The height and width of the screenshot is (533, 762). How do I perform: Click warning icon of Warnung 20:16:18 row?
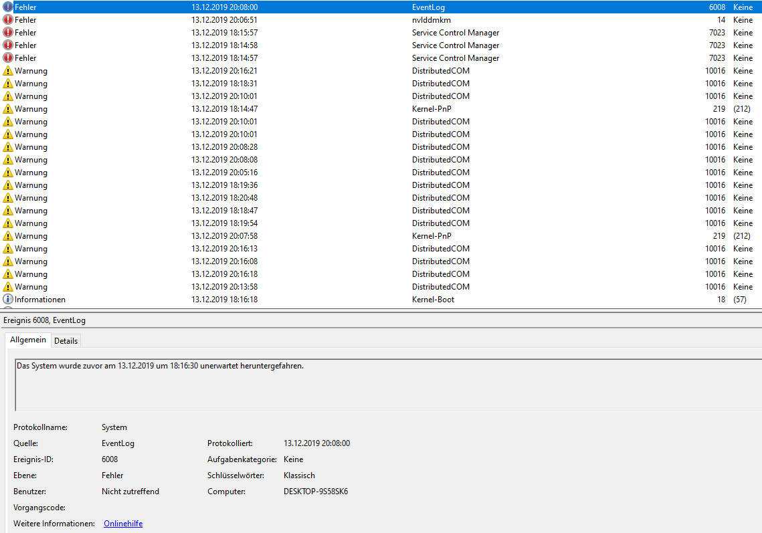[x=8, y=274]
